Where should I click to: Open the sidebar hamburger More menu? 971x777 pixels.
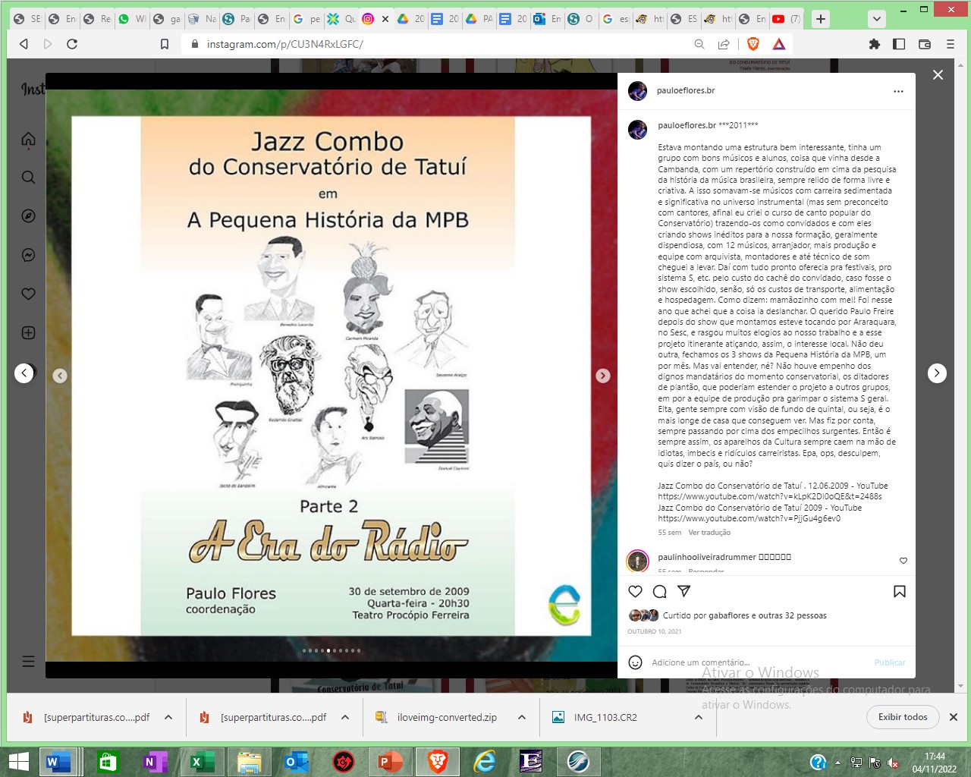click(x=29, y=661)
